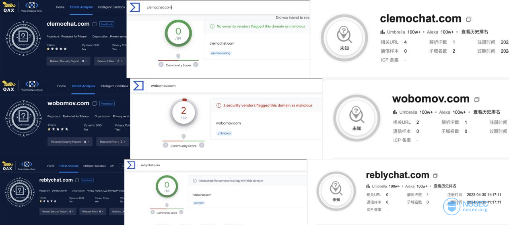Open Threat Analysis tab above reblychat.com
The image size is (509, 225).
point(68,166)
